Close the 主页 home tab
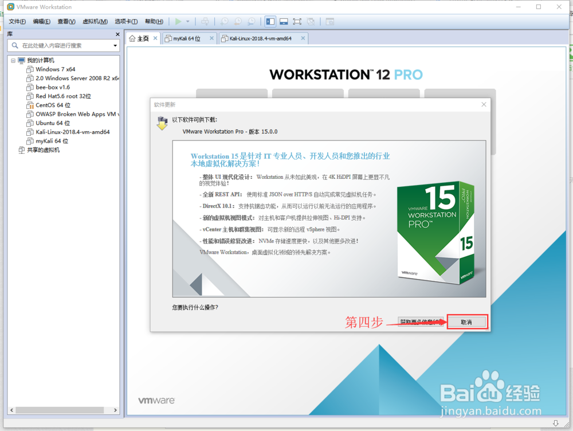573x431 pixels. (x=155, y=38)
